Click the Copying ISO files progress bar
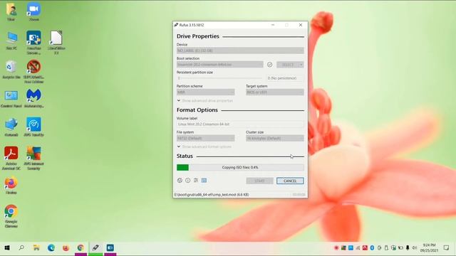The image size is (456, 256). click(x=240, y=168)
